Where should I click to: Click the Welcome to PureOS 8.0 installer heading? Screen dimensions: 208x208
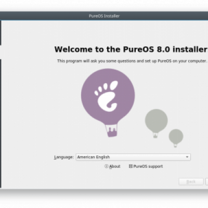(131, 49)
